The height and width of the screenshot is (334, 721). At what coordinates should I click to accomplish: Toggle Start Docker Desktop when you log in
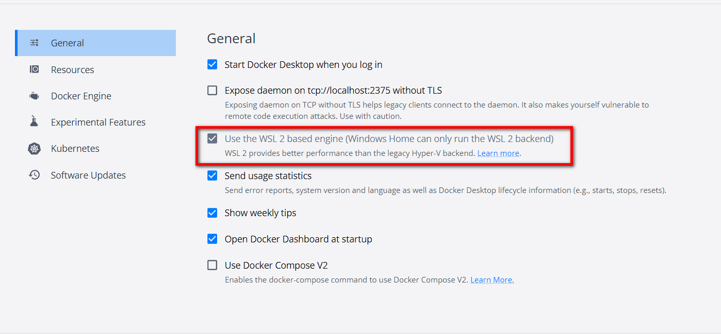(212, 64)
